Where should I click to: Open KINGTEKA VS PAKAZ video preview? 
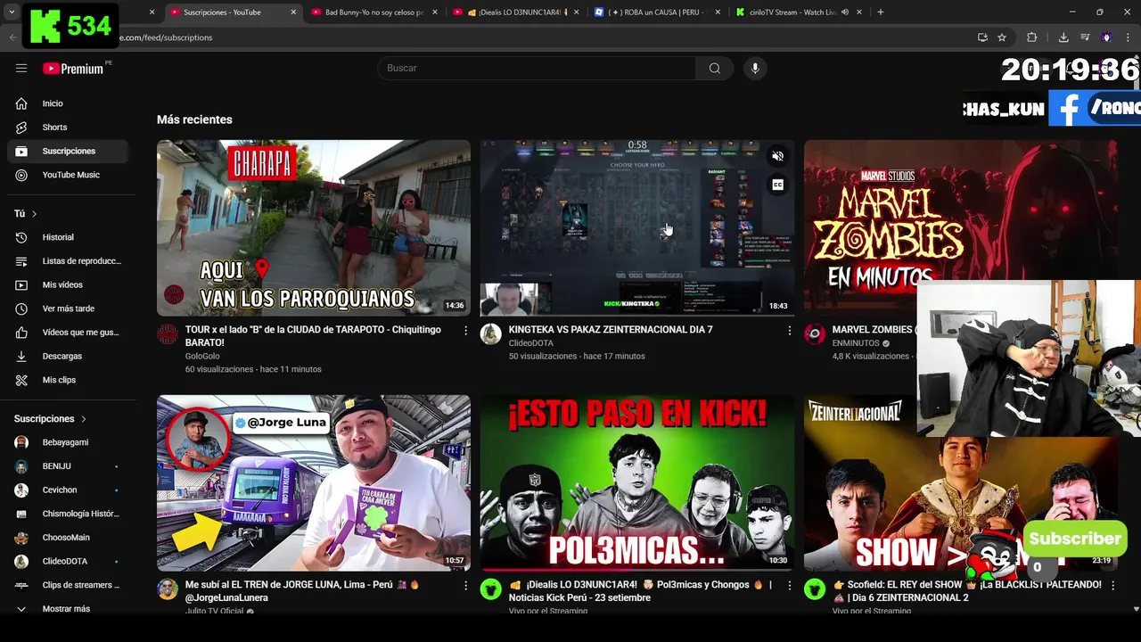(x=637, y=227)
